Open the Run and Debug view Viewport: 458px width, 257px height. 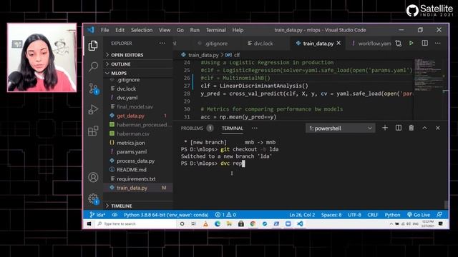click(x=93, y=109)
